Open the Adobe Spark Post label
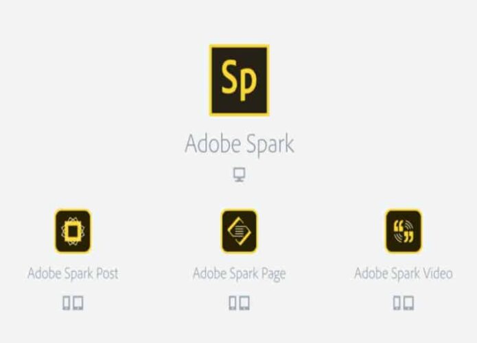Image resolution: width=477 pixels, height=343 pixels. [x=73, y=273]
